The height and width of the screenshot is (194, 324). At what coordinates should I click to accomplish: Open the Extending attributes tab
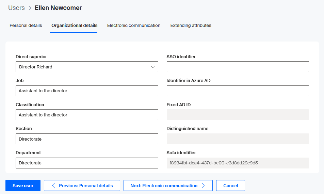191,26
